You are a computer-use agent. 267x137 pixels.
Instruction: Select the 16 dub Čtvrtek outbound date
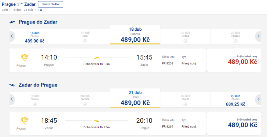click(x=35, y=37)
